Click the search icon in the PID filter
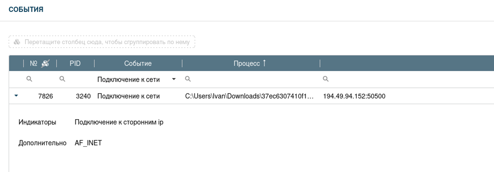This screenshot has height=172, width=494. point(62,79)
